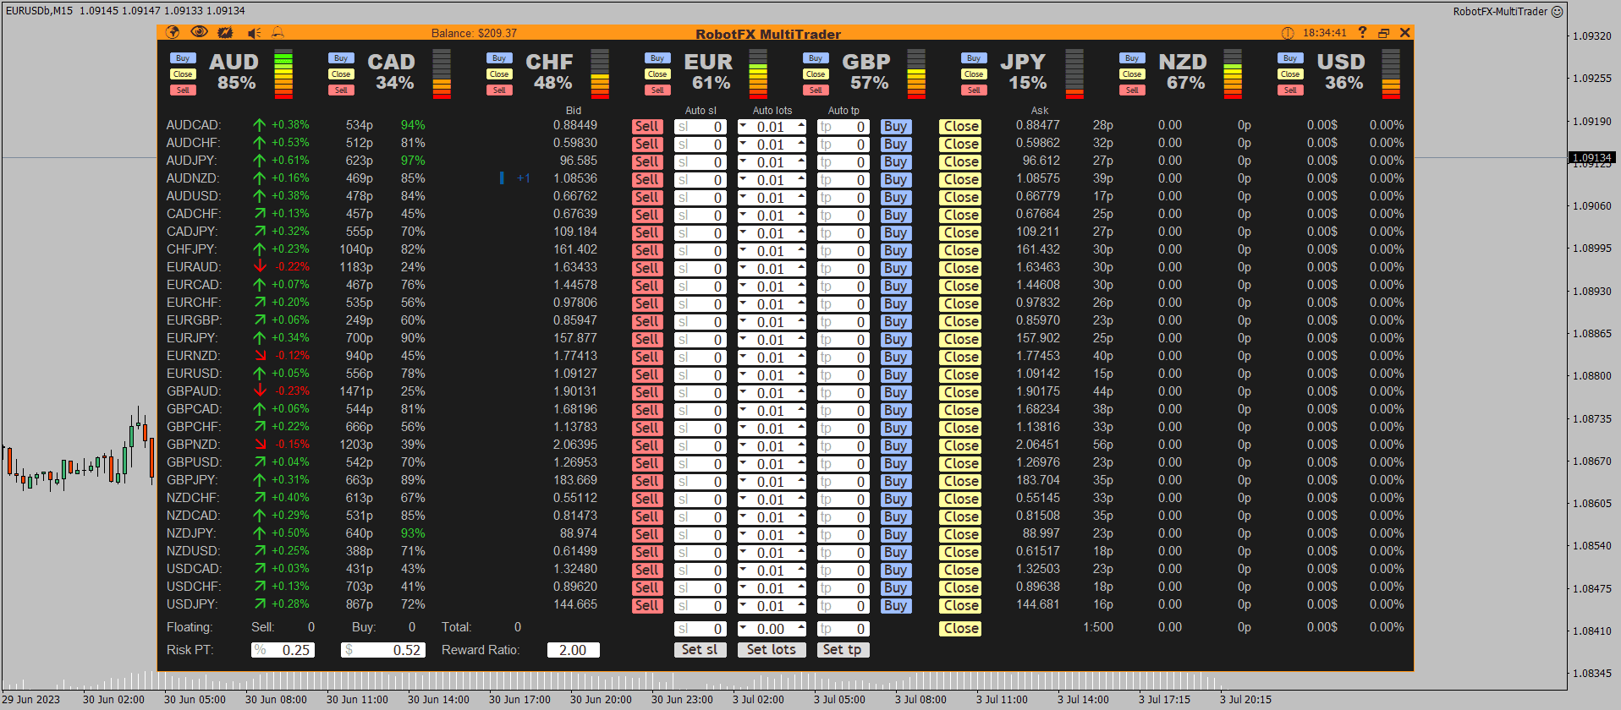The image size is (1621, 710).
Task: Click the Set sl button
Action: click(700, 650)
